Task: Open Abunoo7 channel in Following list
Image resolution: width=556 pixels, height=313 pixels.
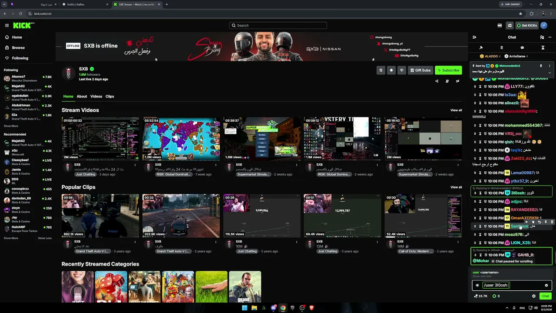Action: click(x=28, y=79)
